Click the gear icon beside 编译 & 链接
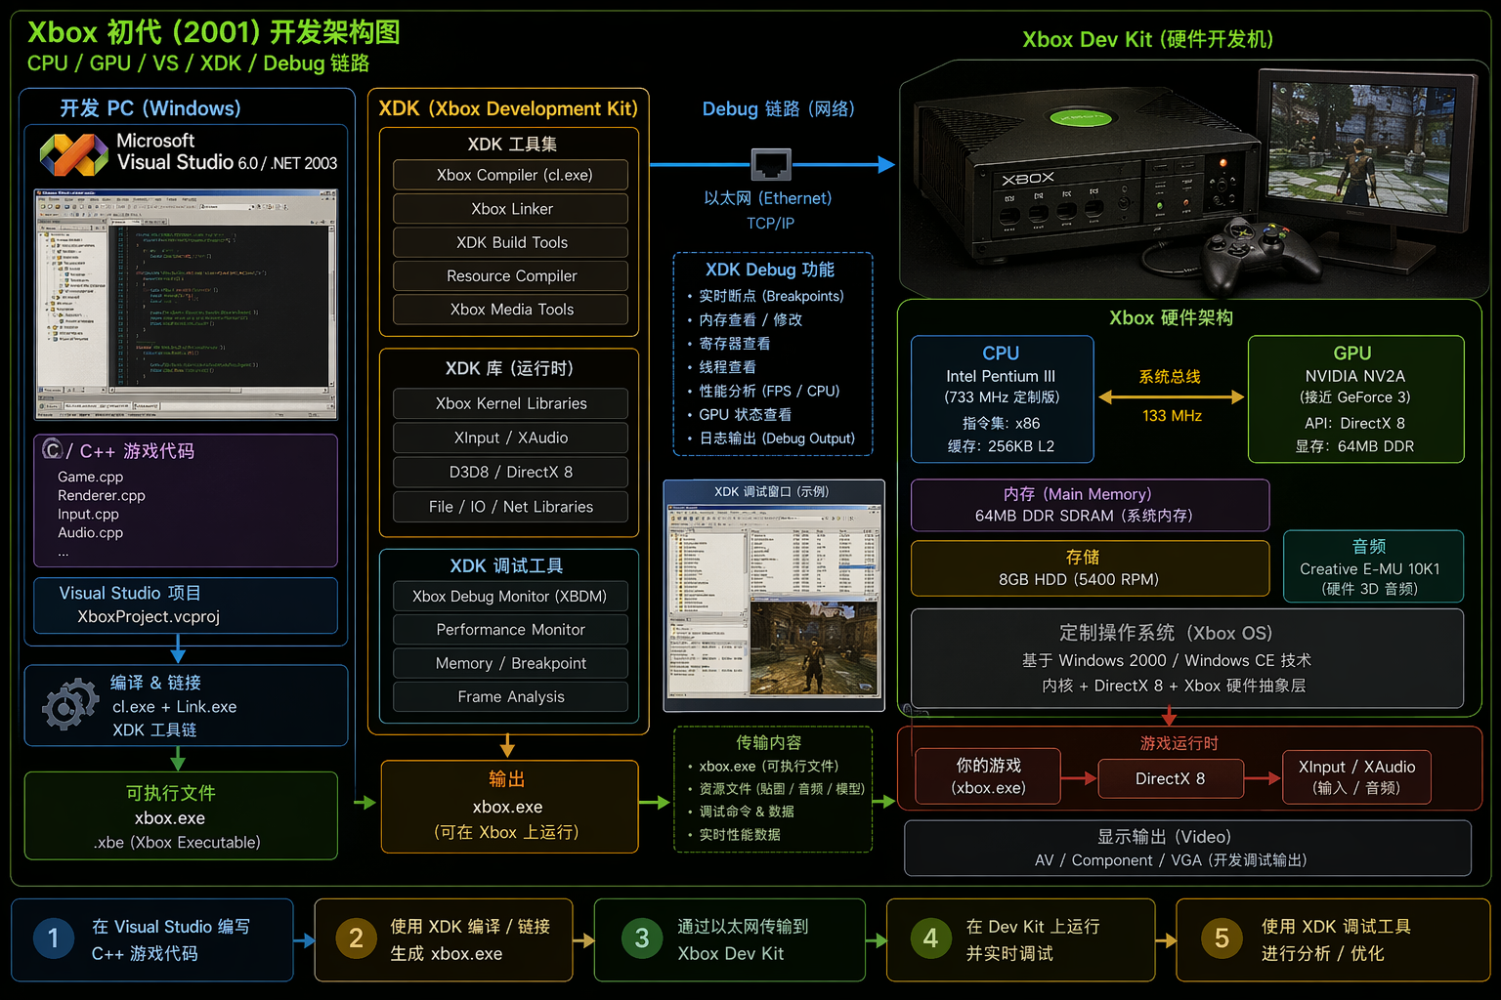The width and height of the screenshot is (1501, 1000). coord(70,704)
